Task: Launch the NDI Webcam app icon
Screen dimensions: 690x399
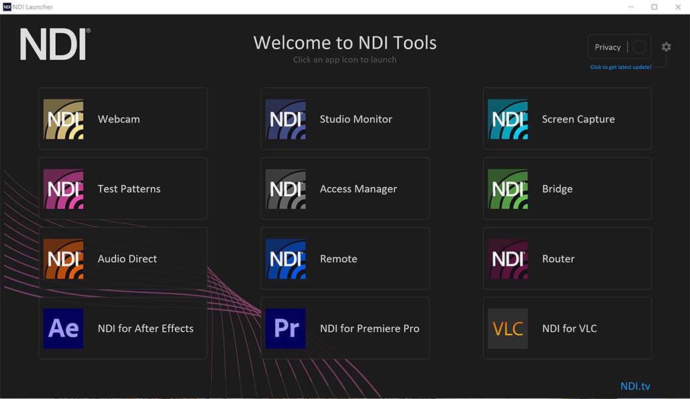Action: [x=63, y=119]
